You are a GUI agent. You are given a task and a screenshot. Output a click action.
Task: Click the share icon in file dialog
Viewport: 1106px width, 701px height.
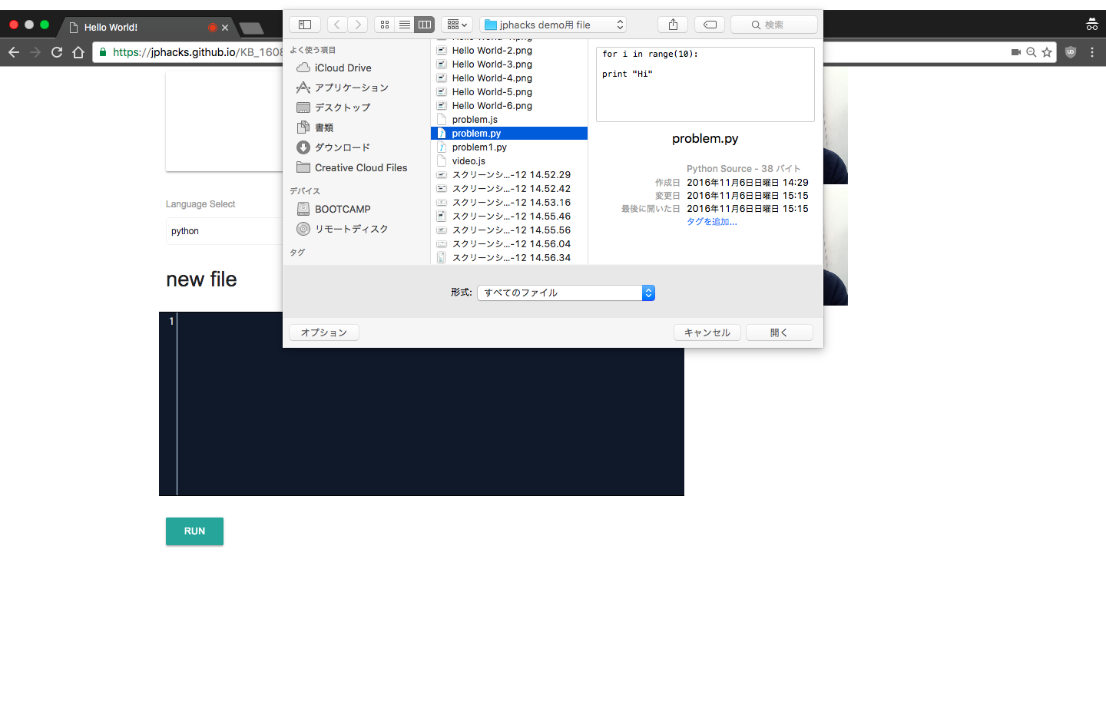click(x=673, y=25)
